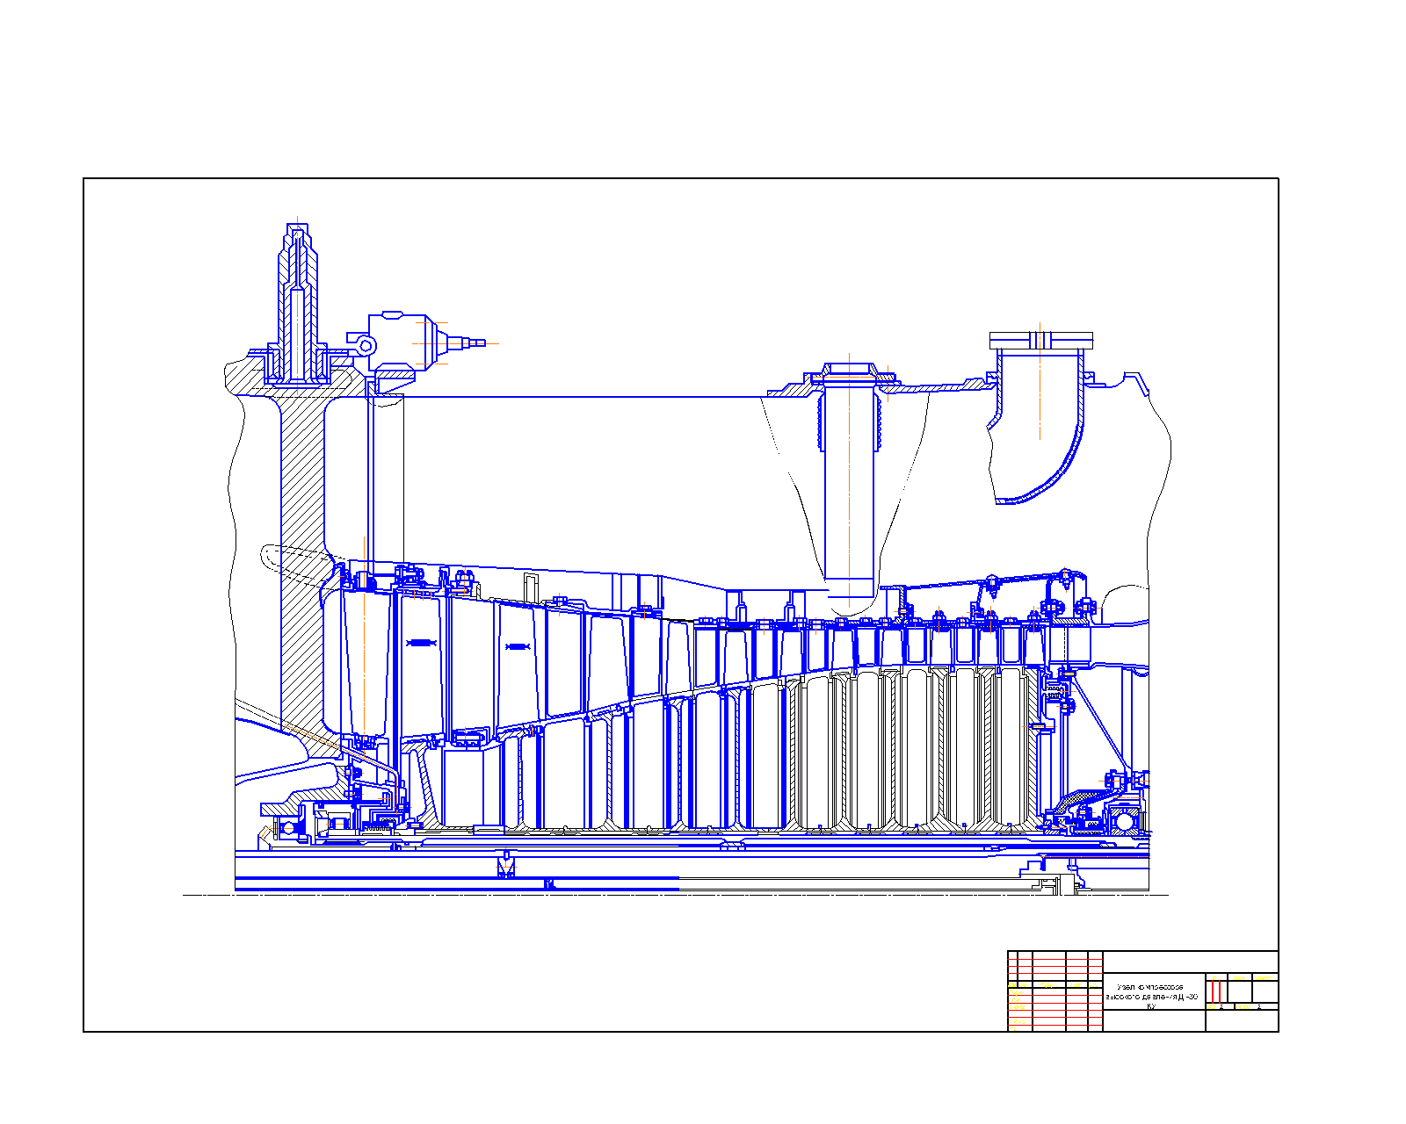Click the total sheets value after 'Листов'
This screenshot has width=1406, height=1124.
[1259, 1006]
